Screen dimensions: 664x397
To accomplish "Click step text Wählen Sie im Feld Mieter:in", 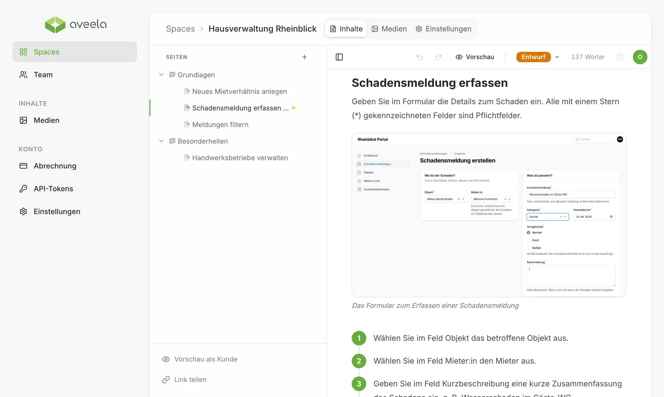I will [x=455, y=361].
